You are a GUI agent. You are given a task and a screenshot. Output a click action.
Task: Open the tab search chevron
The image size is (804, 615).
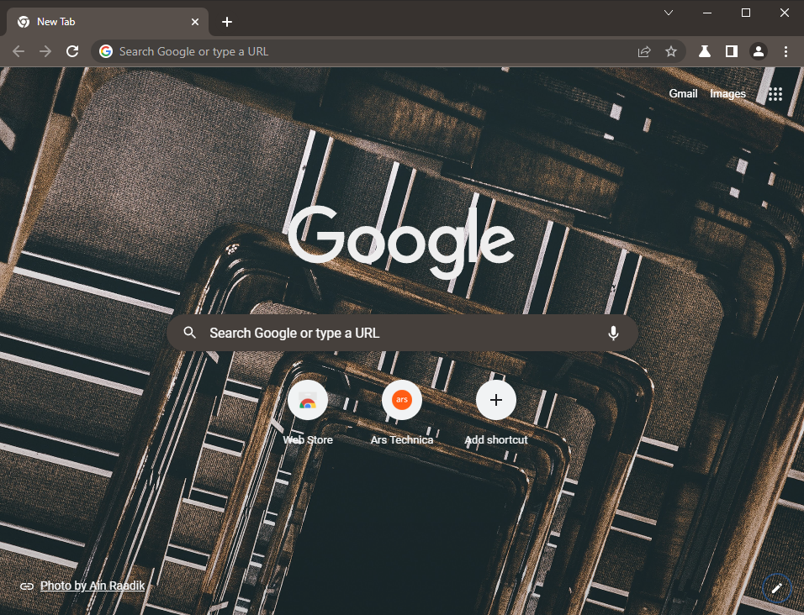click(x=668, y=13)
